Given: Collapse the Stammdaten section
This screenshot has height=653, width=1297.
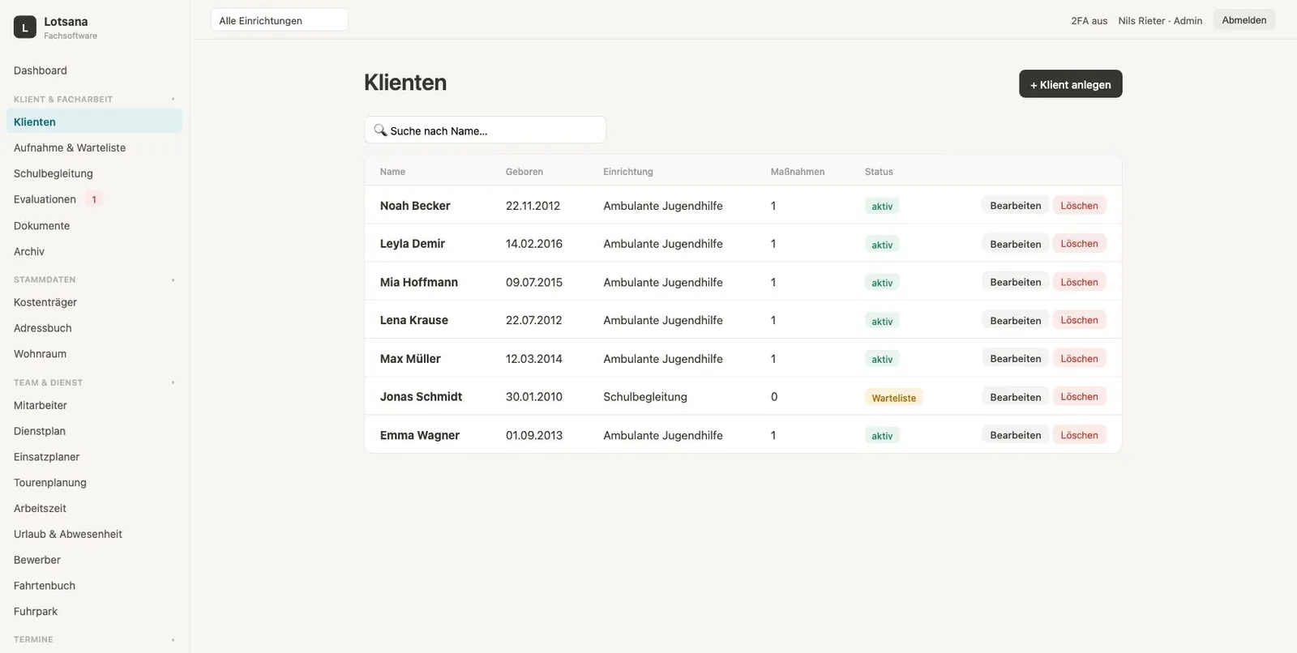Looking at the screenshot, I should coord(173,280).
